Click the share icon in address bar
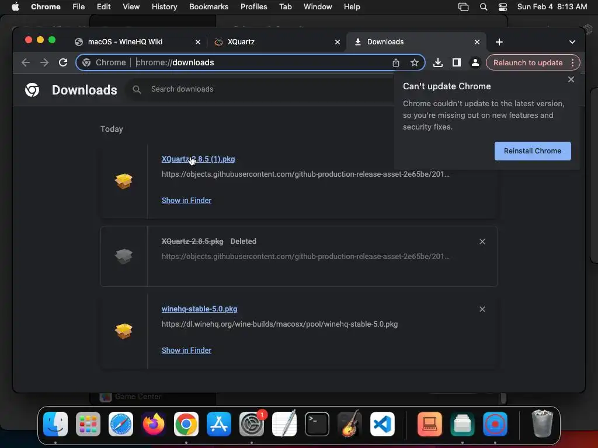 [396, 62]
